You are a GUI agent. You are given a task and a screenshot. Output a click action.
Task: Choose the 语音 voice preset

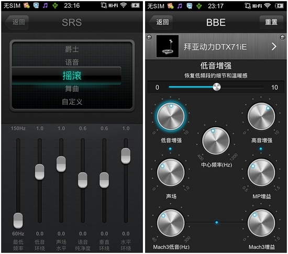pyautogui.click(x=72, y=62)
